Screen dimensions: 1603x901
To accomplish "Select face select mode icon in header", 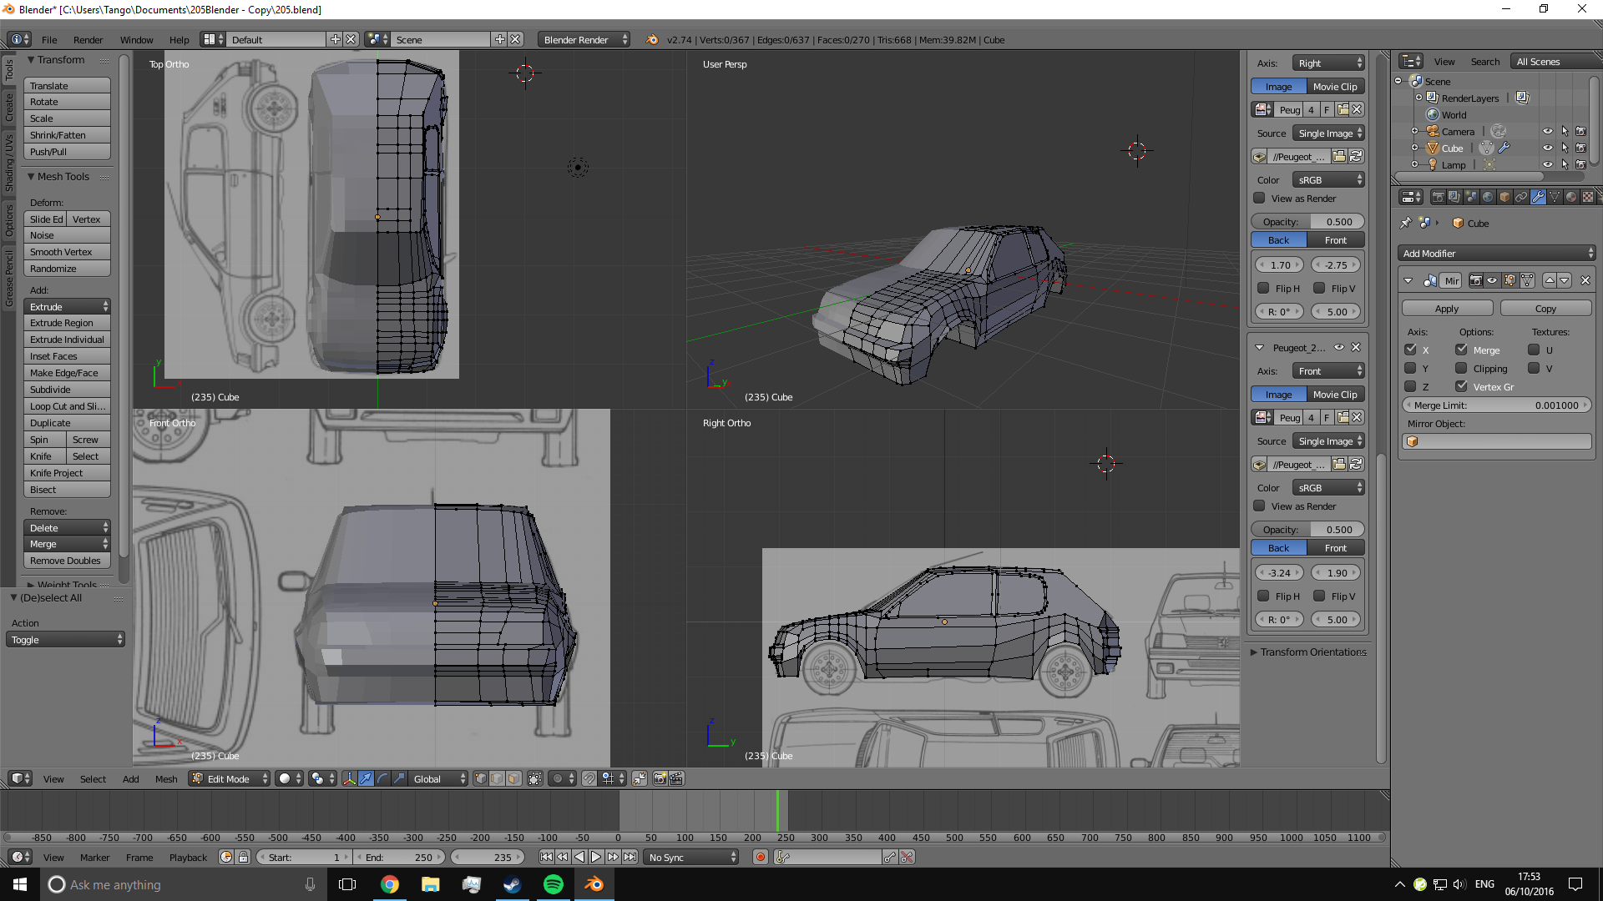I will coord(513,778).
